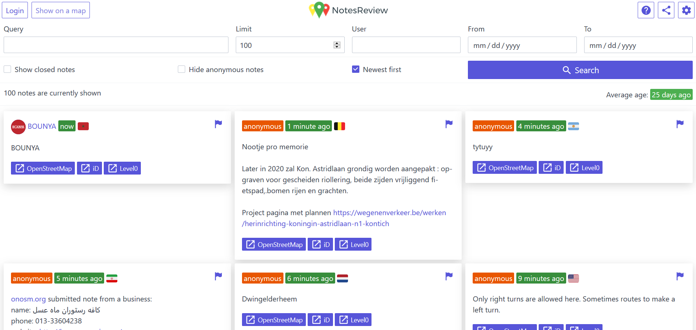
Task: Open the wegenenverkeer.be project link
Action: 344,218
